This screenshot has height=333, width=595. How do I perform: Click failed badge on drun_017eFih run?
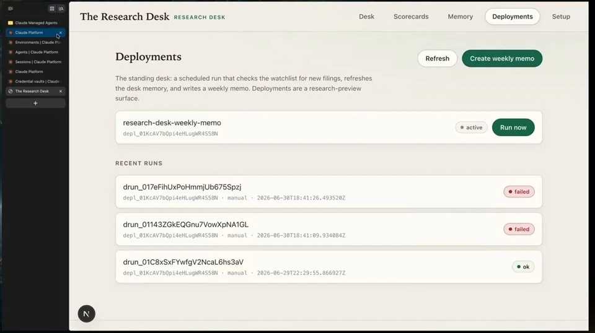coord(519,192)
